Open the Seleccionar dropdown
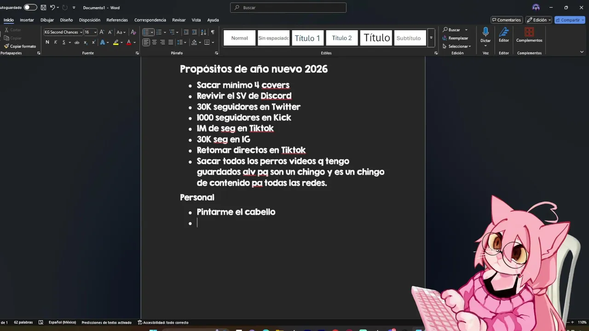This screenshot has height=331, width=589. point(456,46)
